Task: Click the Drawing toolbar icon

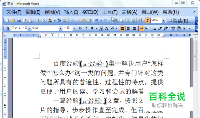Action: pos(140,20)
